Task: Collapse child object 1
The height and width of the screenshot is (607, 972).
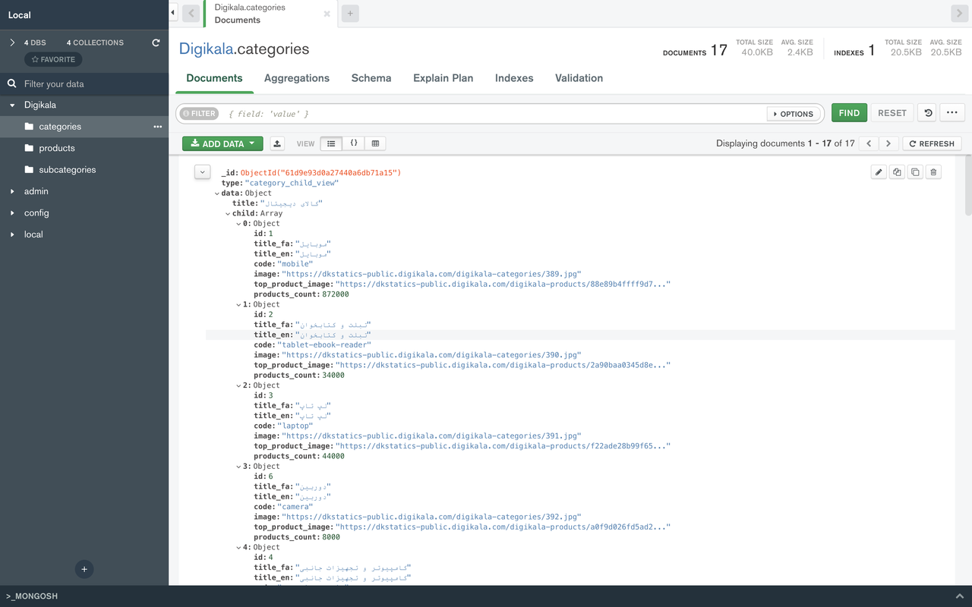Action: coord(239,304)
